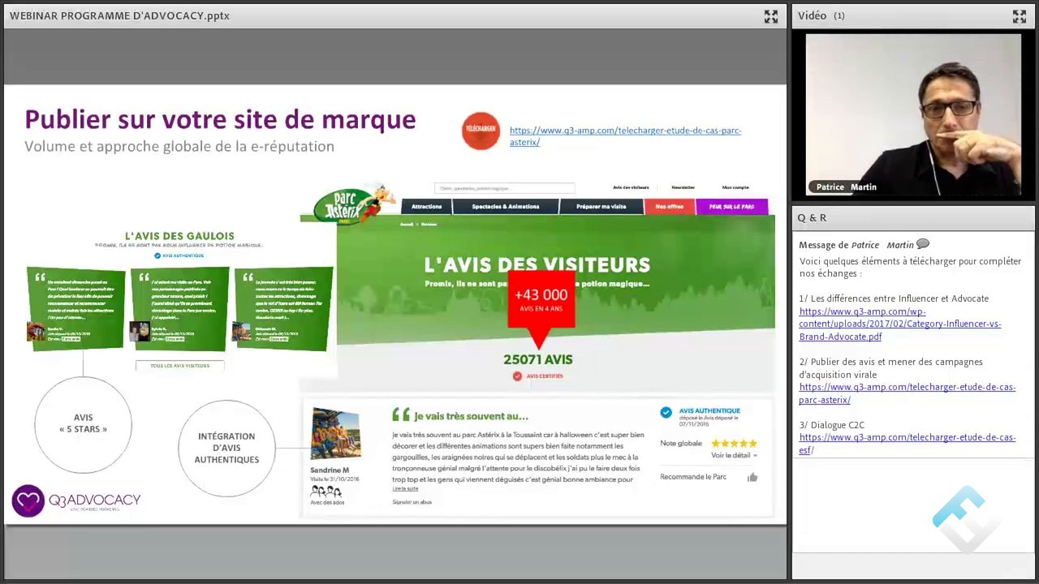Click the Lire la suite link
The image size is (1039, 584).
(x=405, y=489)
